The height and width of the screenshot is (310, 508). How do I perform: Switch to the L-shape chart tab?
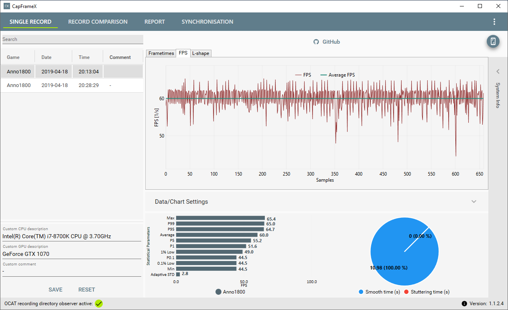coord(200,53)
